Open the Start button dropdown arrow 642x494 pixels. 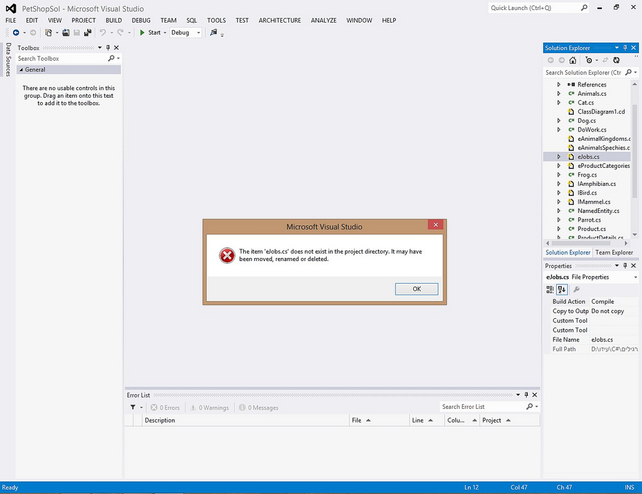click(x=165, y=33)
